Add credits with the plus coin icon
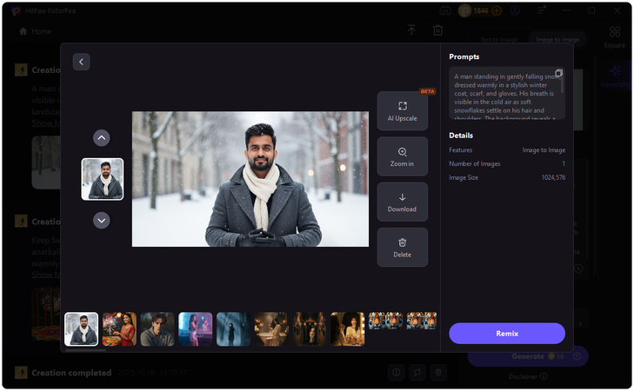The height and width of the screenshot is (391, 634). 497,11
